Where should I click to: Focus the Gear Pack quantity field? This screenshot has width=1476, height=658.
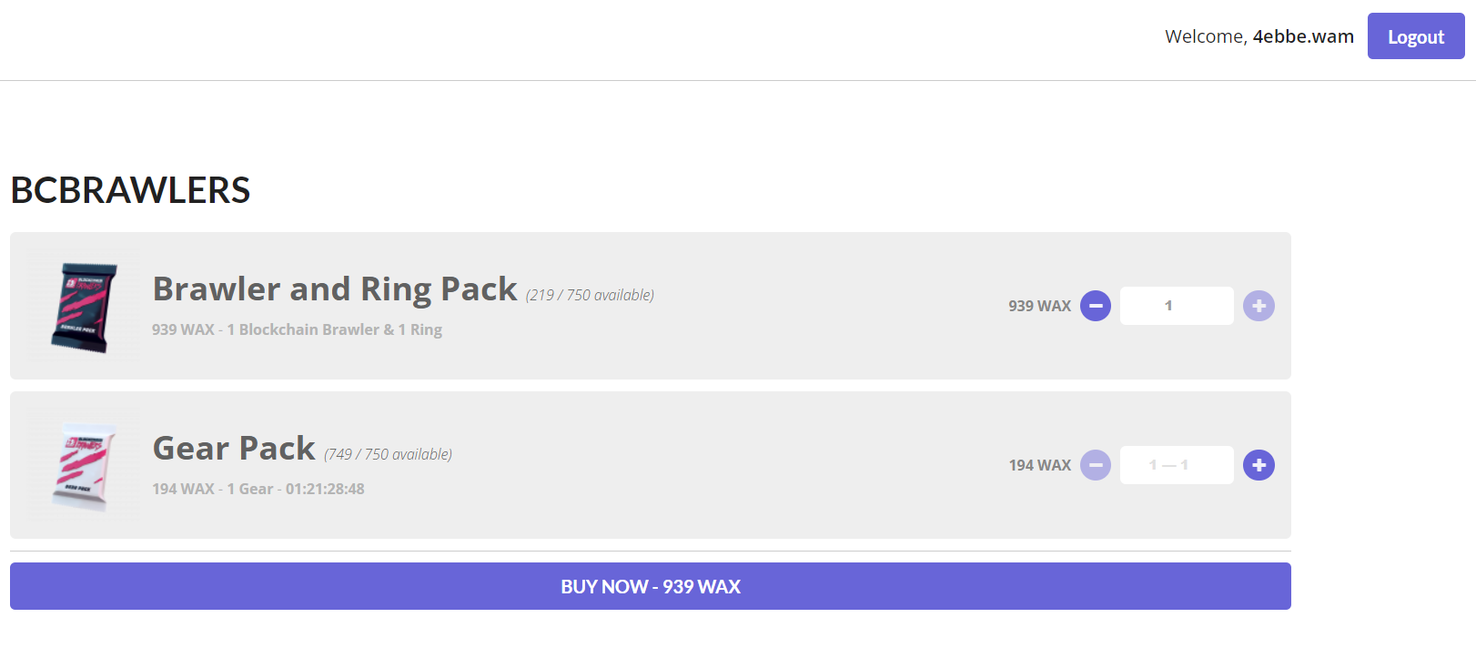click(x=1177, y=465)
